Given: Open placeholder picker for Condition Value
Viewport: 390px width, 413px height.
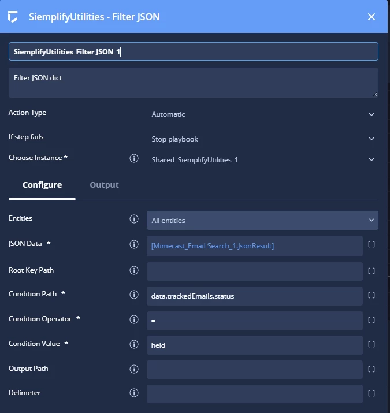Looking at the screenshot, I should [372, 344].
